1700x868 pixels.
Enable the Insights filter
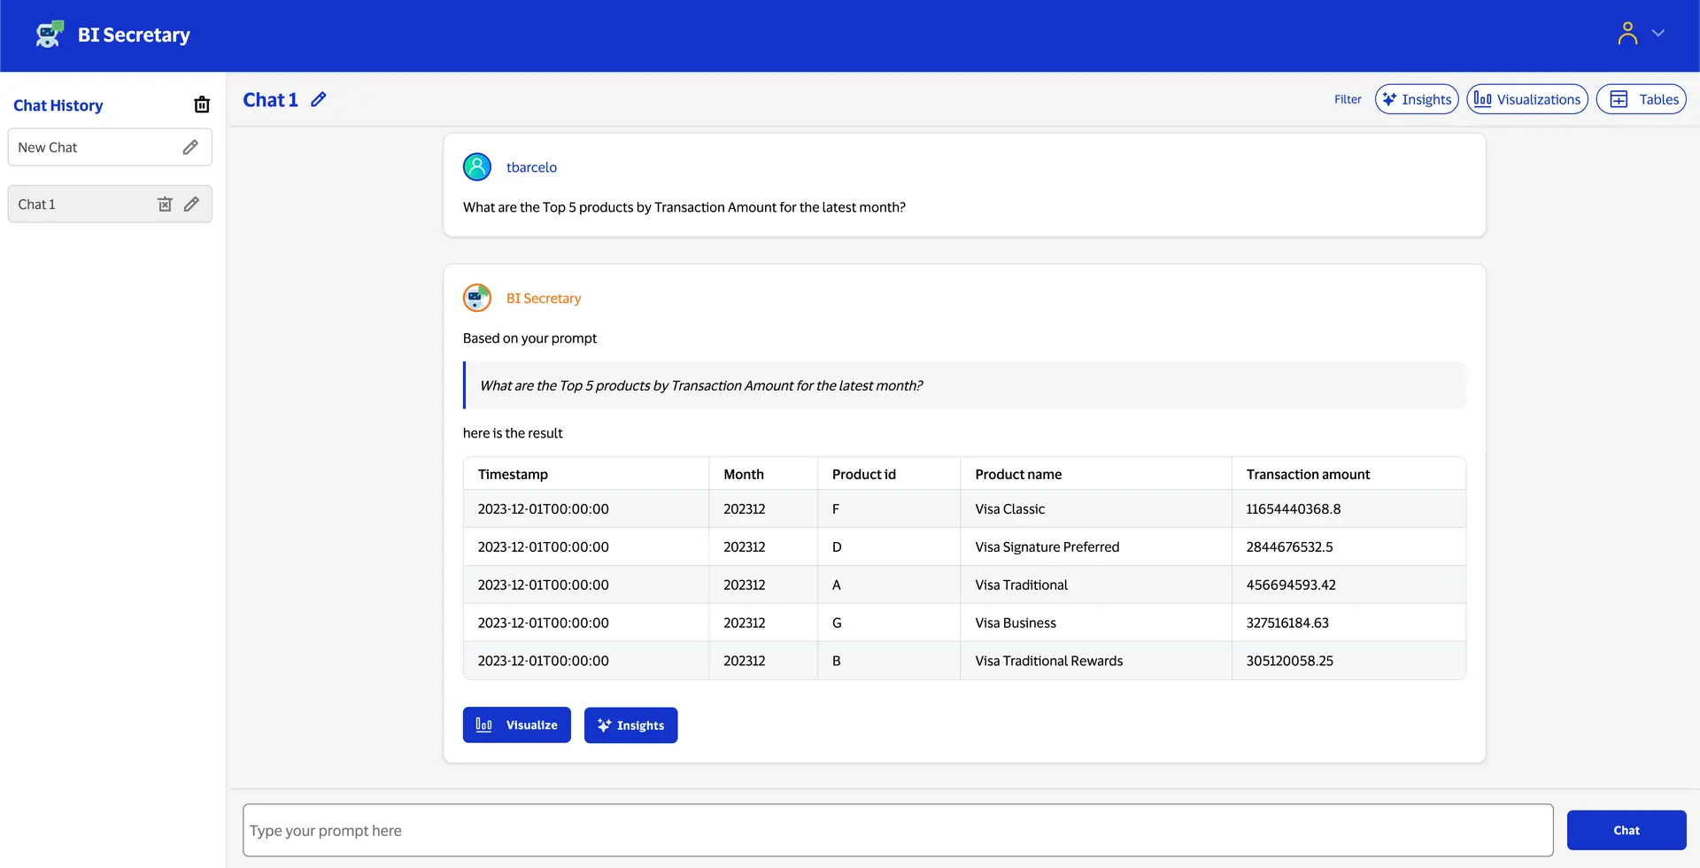pos(1417,99)
